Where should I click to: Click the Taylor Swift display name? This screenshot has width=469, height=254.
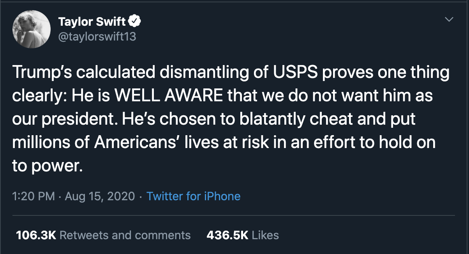[x=92, y=22]
